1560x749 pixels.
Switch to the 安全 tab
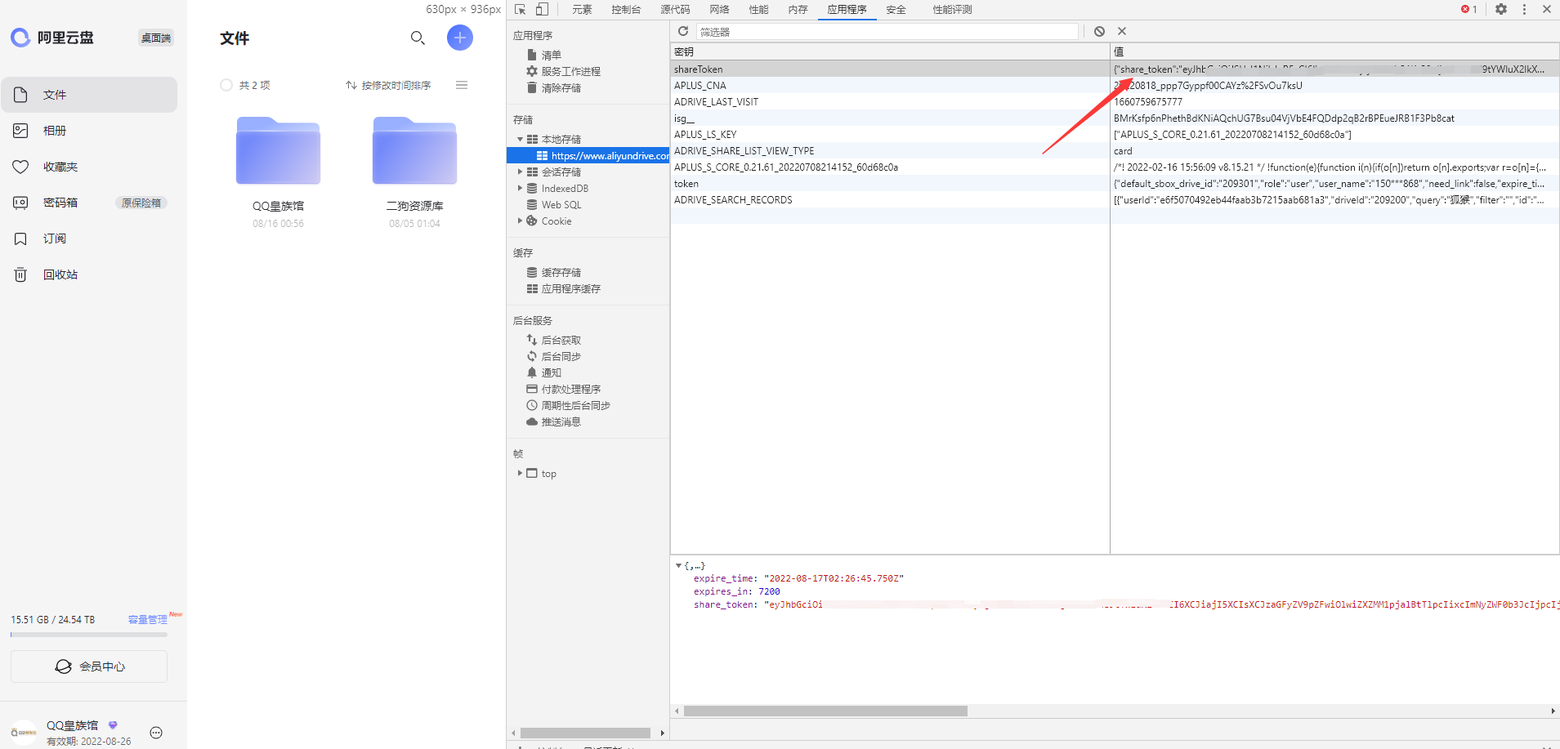coord(896,10)
